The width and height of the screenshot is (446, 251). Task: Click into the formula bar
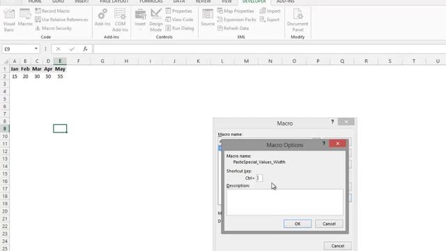point(270,49)
